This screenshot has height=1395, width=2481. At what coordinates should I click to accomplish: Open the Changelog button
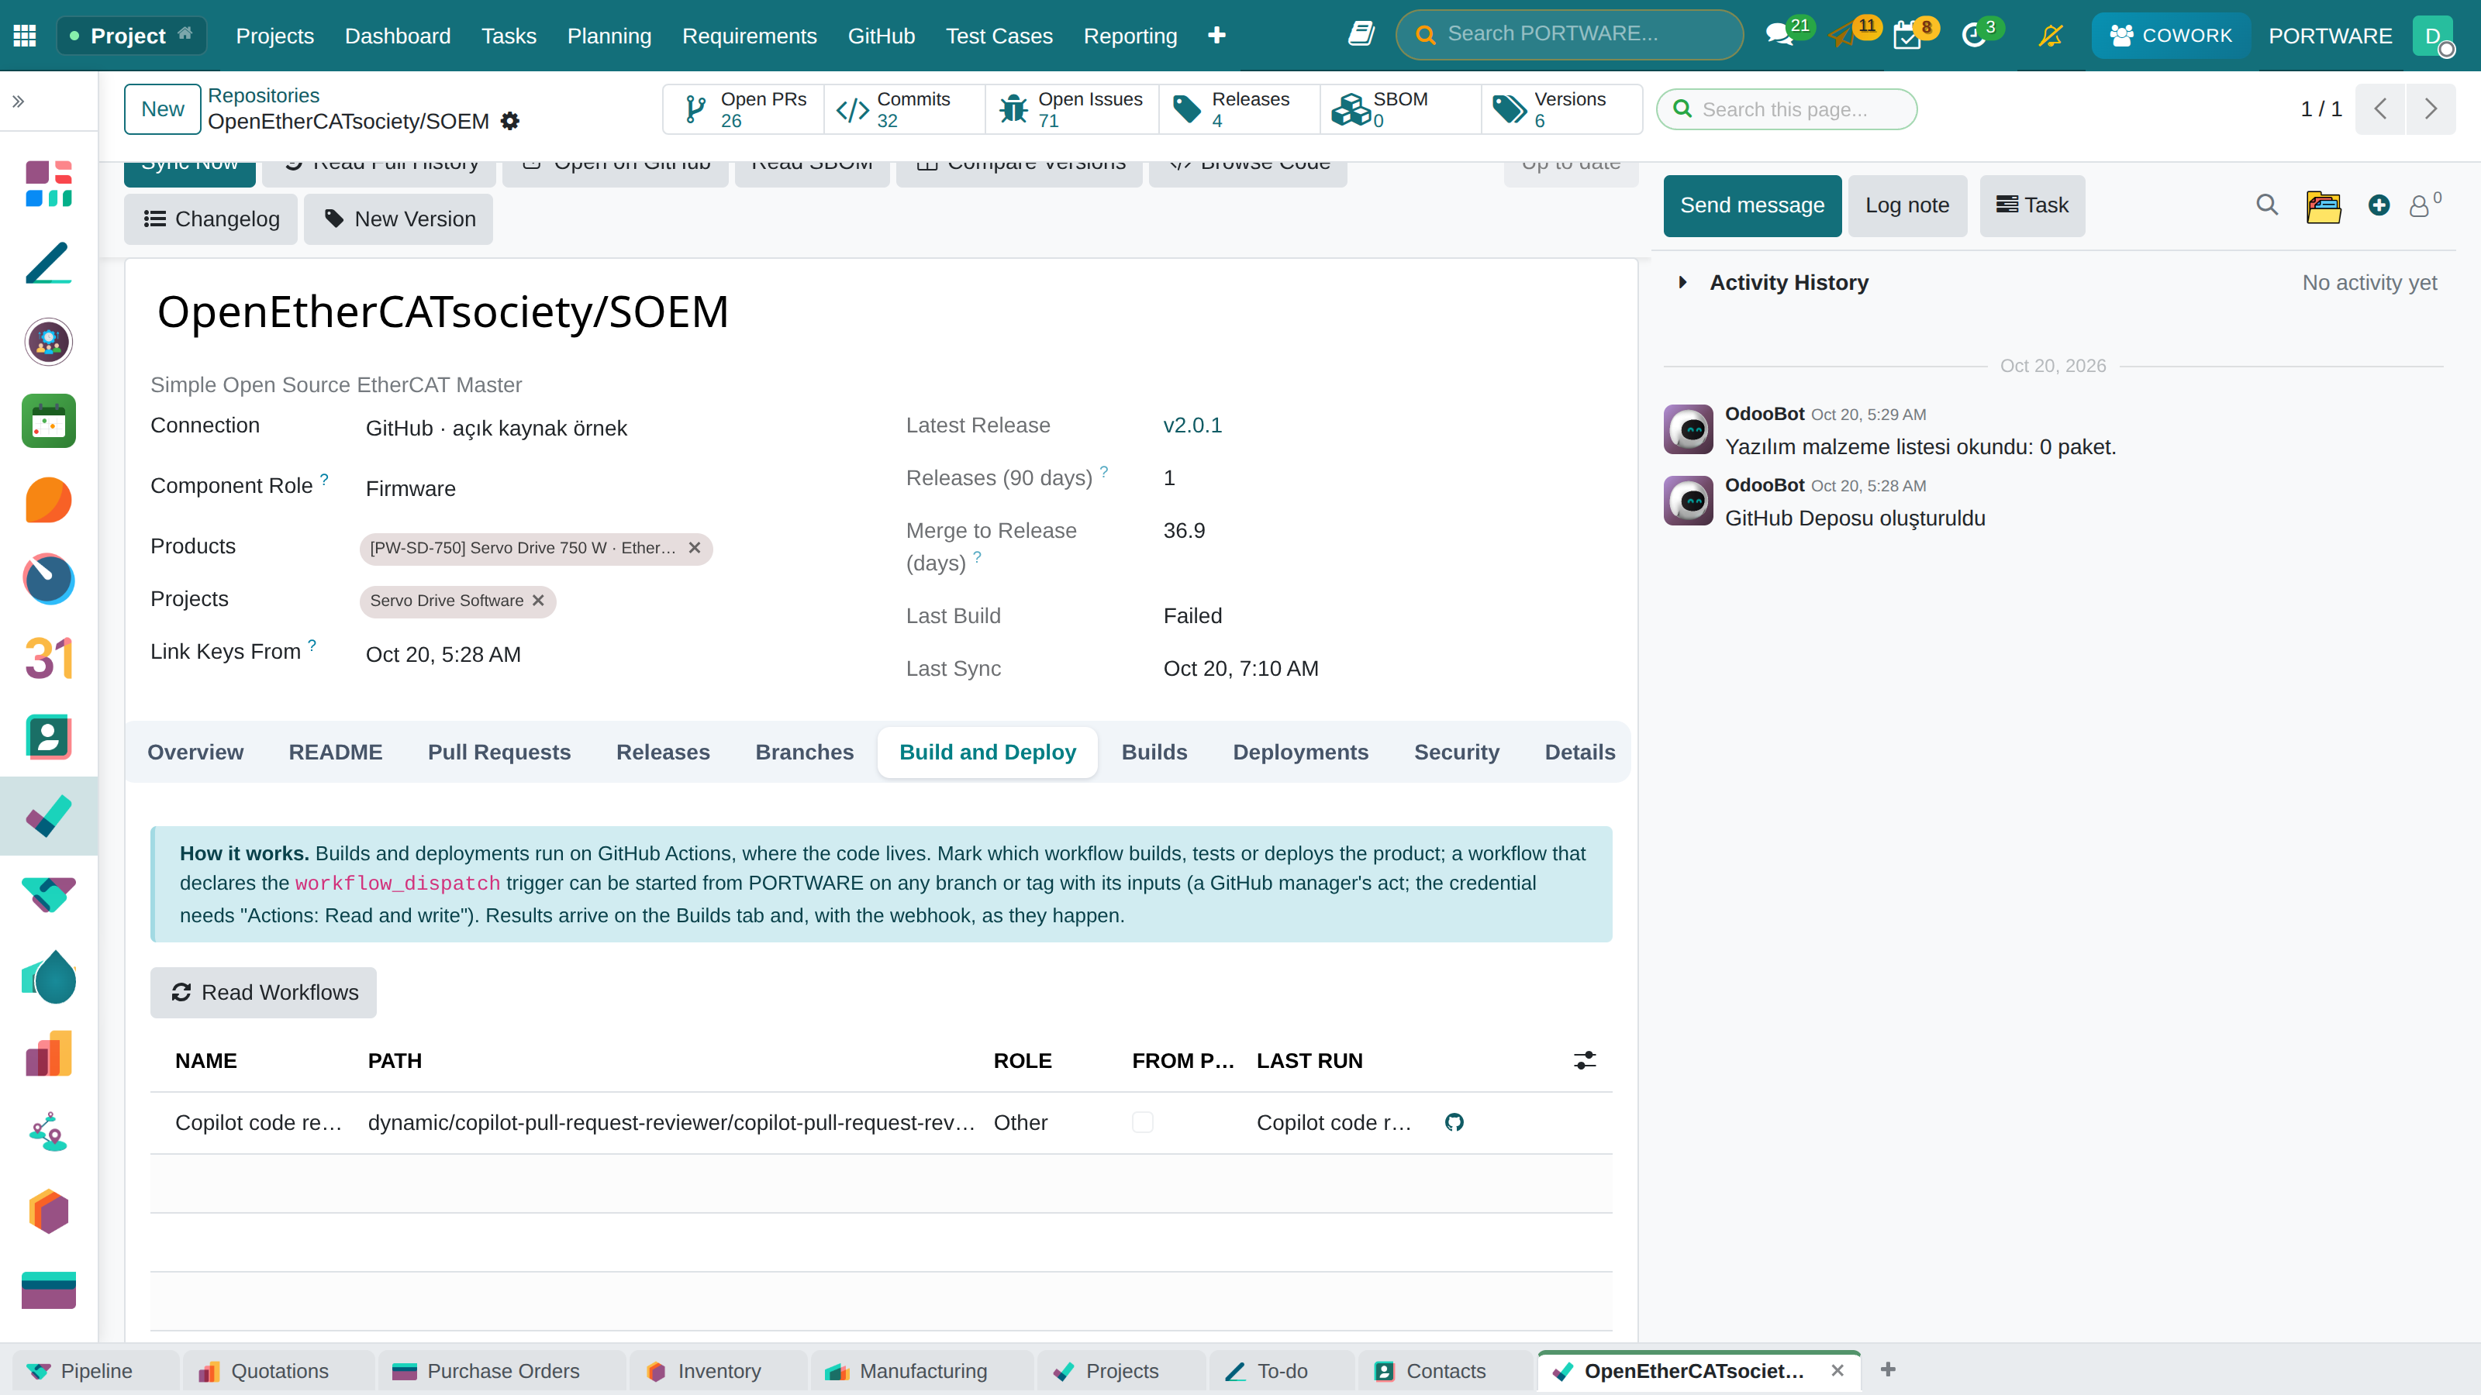tap(211, 219)
